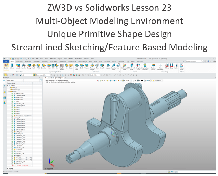The height and width of the screenshot is (176, 218).
Task: Click the File button
Action: 5,60
